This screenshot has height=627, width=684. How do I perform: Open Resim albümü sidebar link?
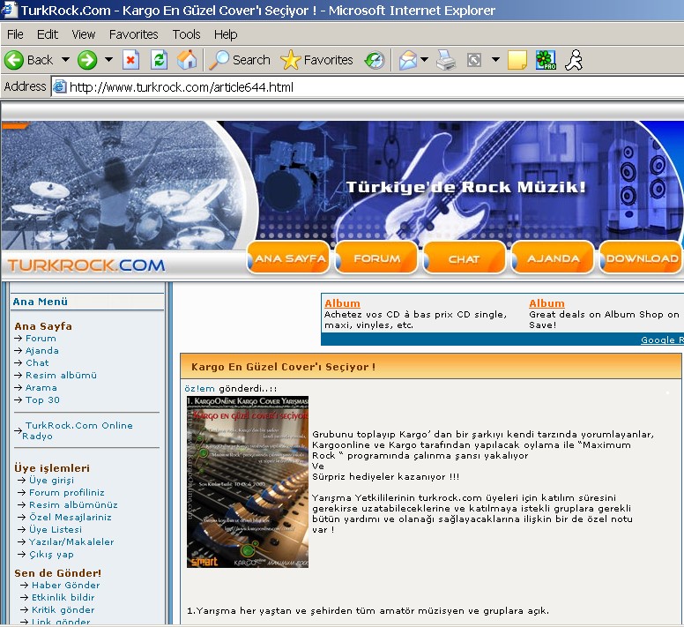click(x=61, y=375)
